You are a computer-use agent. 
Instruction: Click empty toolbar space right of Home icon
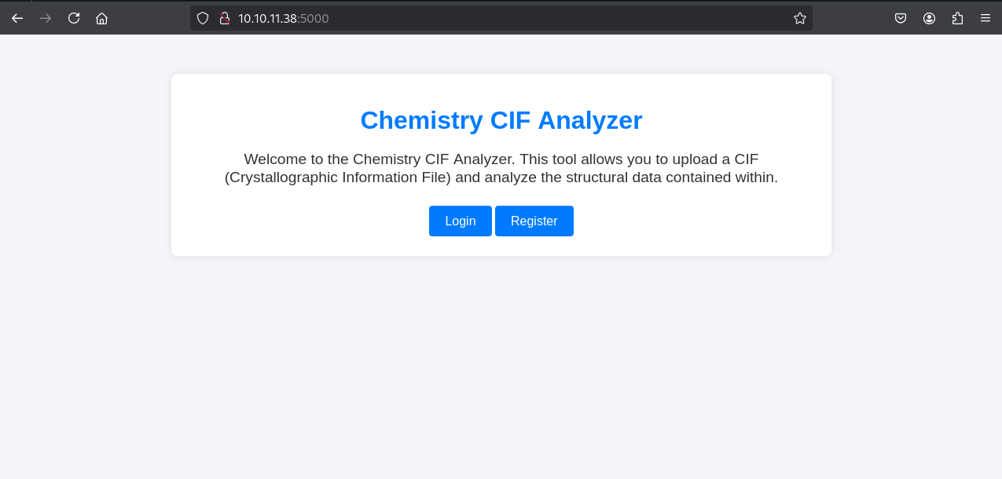click(149, 18)
